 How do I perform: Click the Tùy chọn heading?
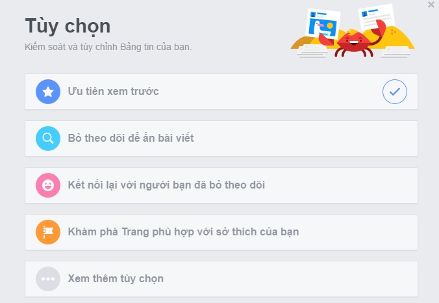point(68,26)
